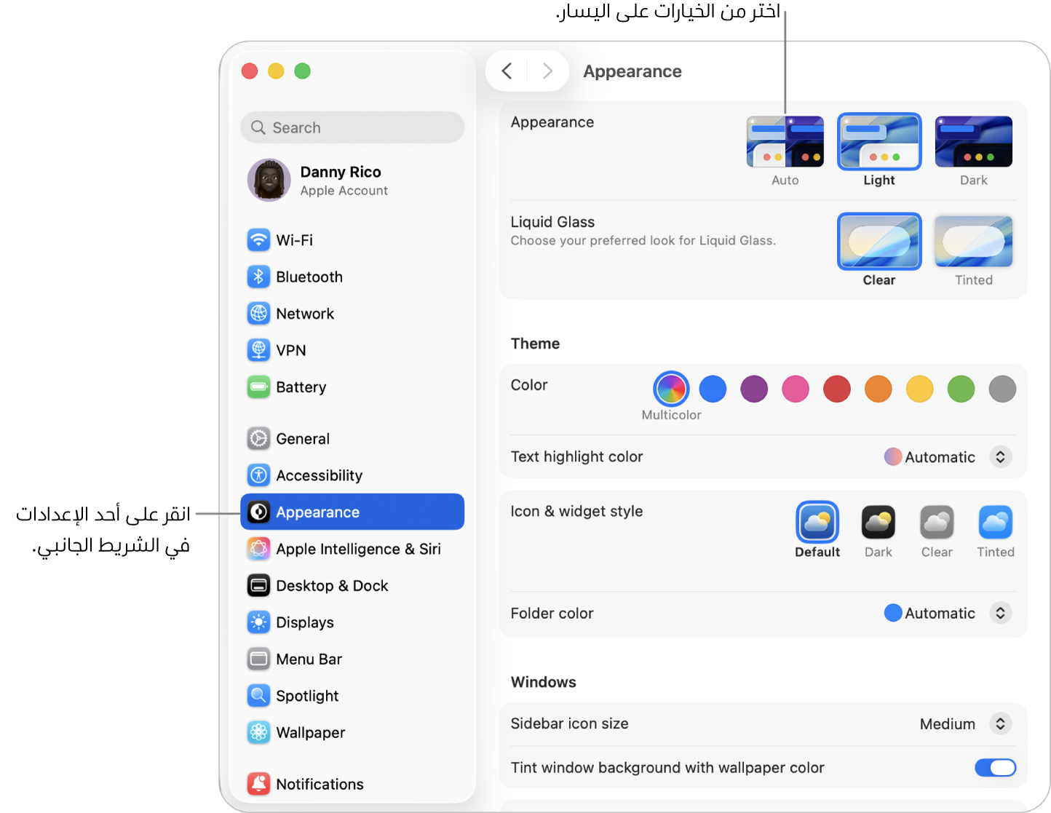Go back with the left chevron
Image resolution: width=1051 pixels, height=813 pixels.
tap(507, 71)
